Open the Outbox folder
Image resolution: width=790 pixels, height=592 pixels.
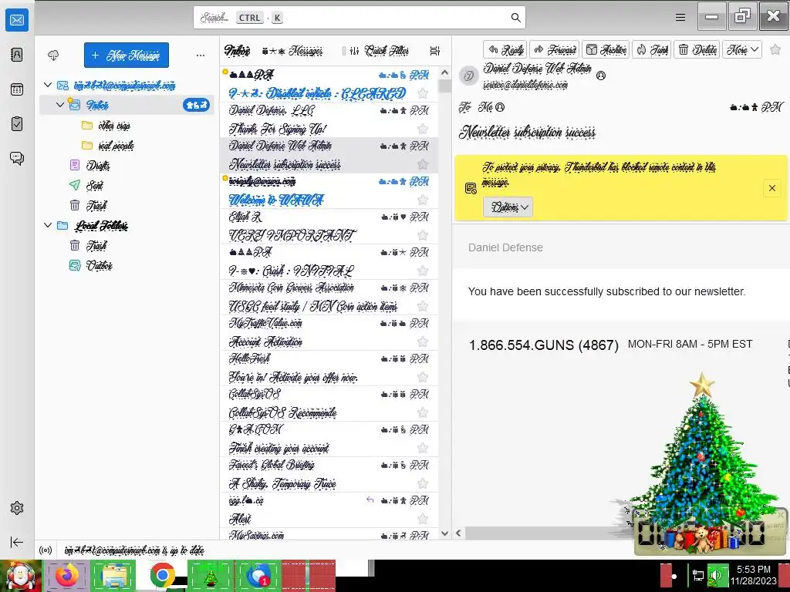click(x=99, y=265)
